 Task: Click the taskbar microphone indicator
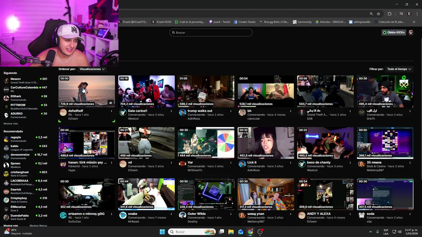tap(377, 232)
